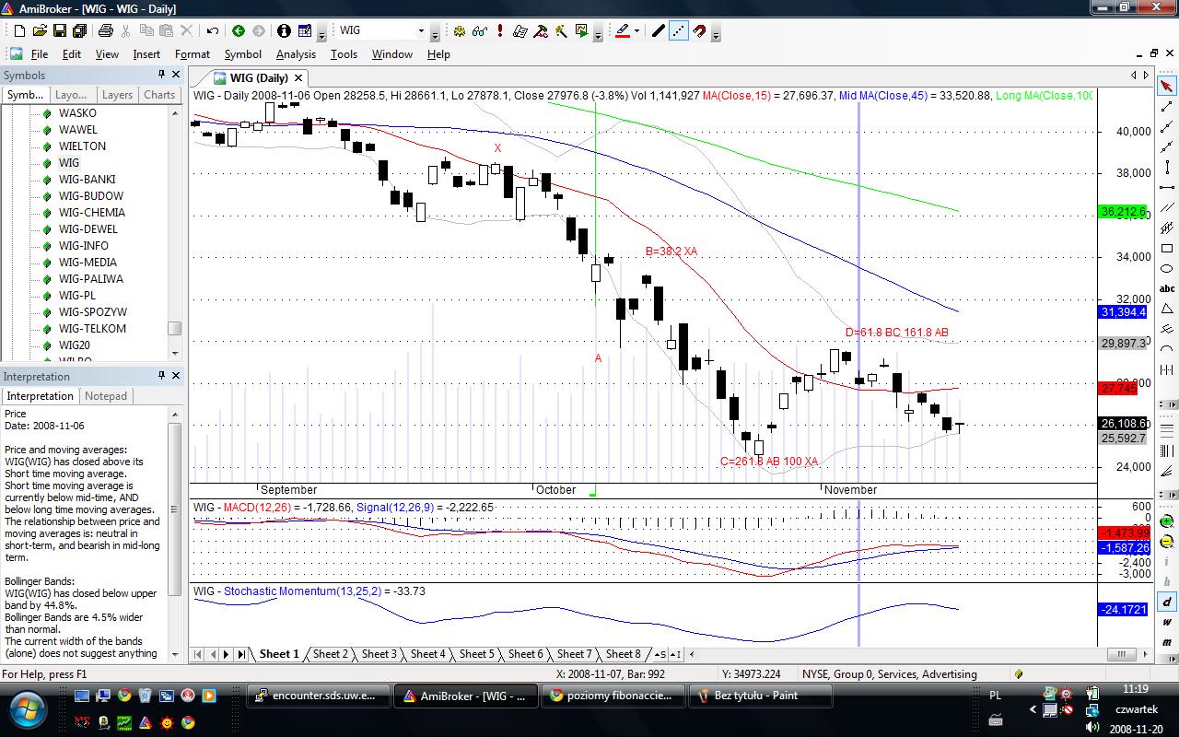
Task: Switch to the Sheet 2 tab
Action: 330,654
